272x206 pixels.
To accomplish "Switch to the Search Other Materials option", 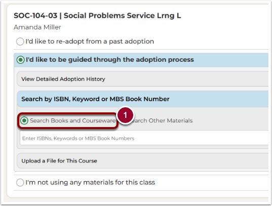I will 162,120.
